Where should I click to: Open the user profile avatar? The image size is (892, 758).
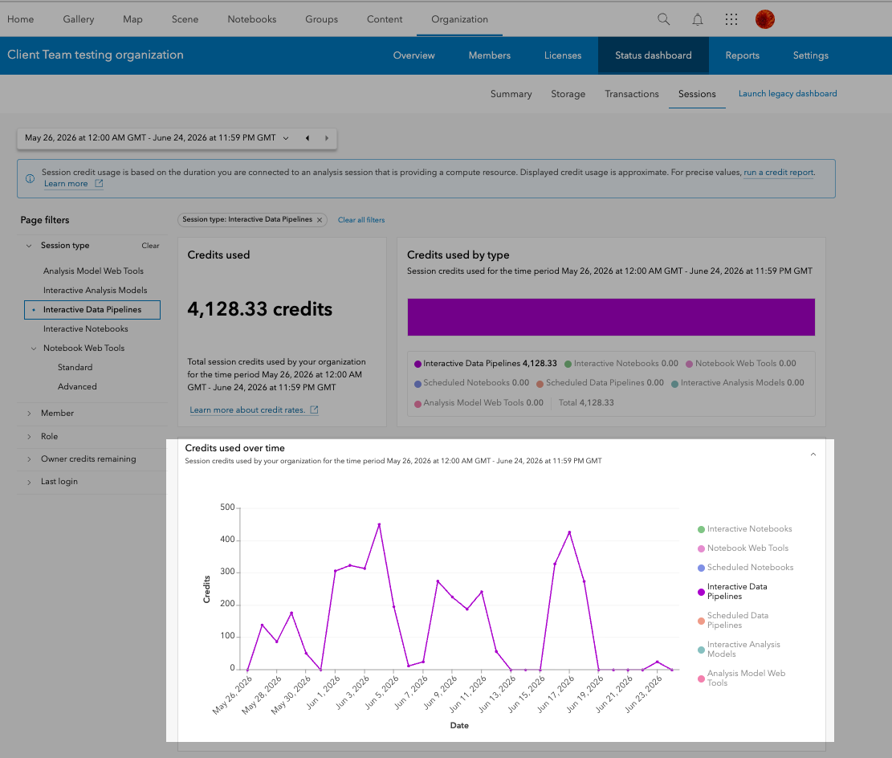(764, 19)
